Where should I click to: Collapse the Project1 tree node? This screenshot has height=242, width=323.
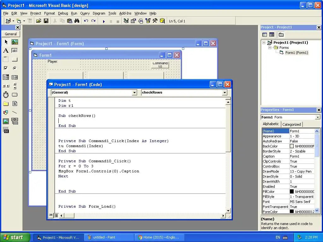(x=264, y=43)
